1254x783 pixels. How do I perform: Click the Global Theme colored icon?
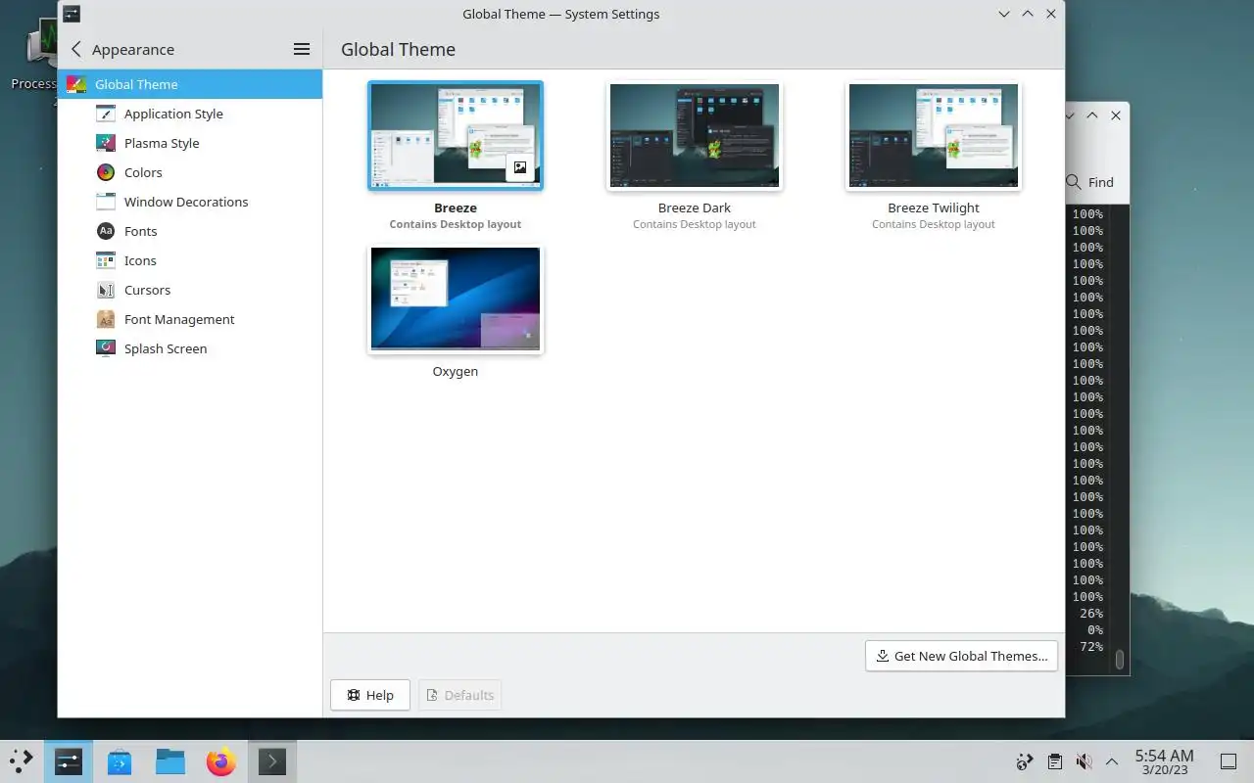click(x=76, y=84)
